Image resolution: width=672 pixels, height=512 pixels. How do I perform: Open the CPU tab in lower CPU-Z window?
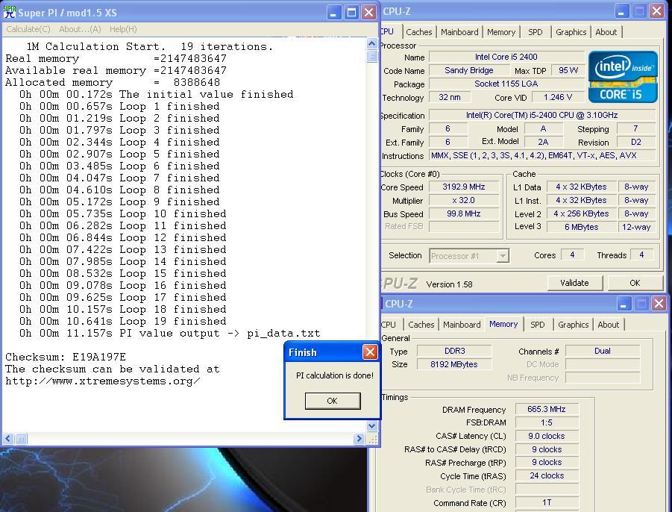389,325
